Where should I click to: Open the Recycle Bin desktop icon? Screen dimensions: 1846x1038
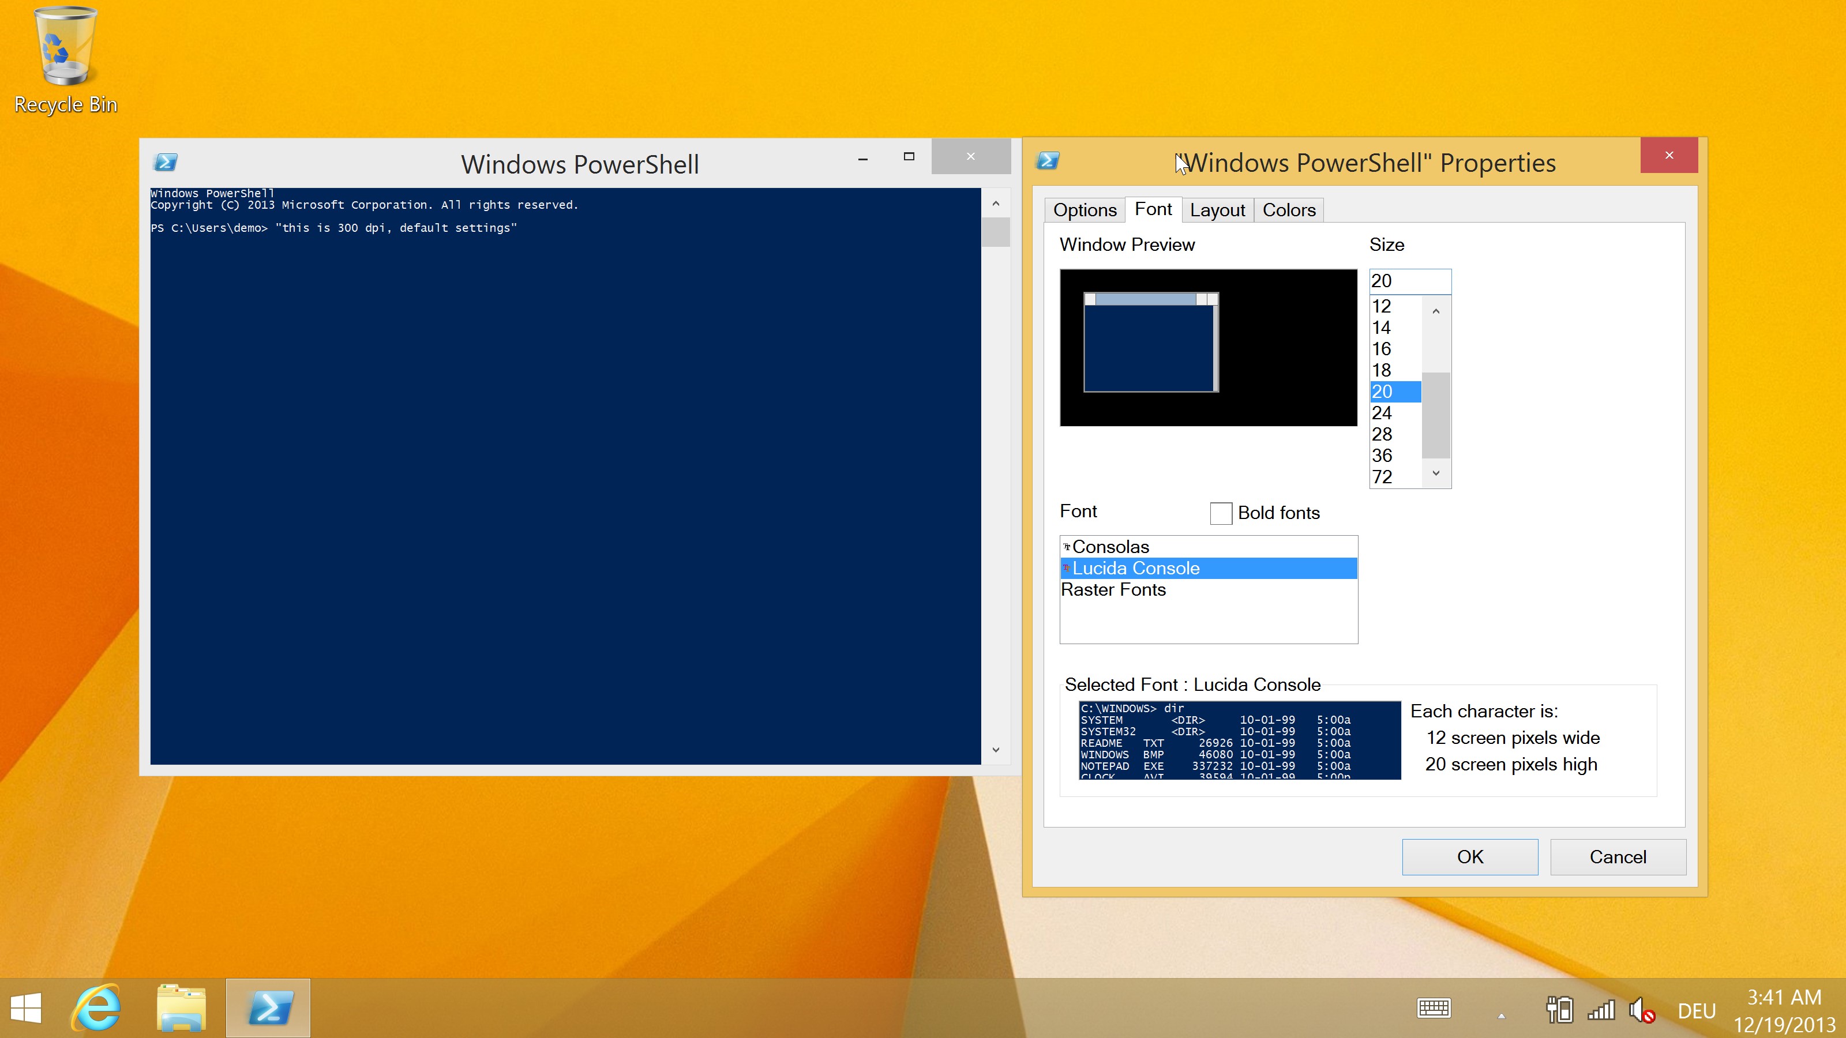(x=65, y=60)
